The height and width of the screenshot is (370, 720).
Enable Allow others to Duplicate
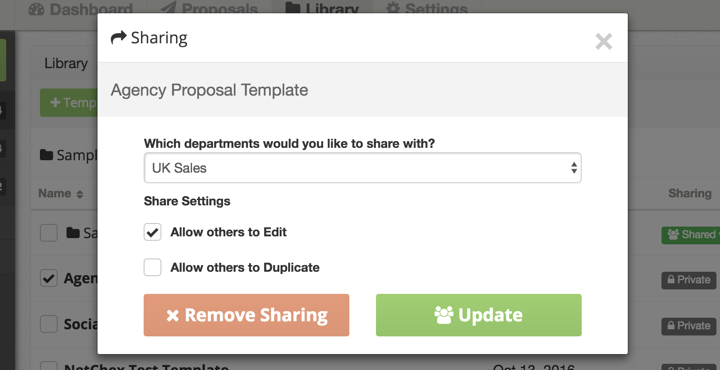click(153, 267)
